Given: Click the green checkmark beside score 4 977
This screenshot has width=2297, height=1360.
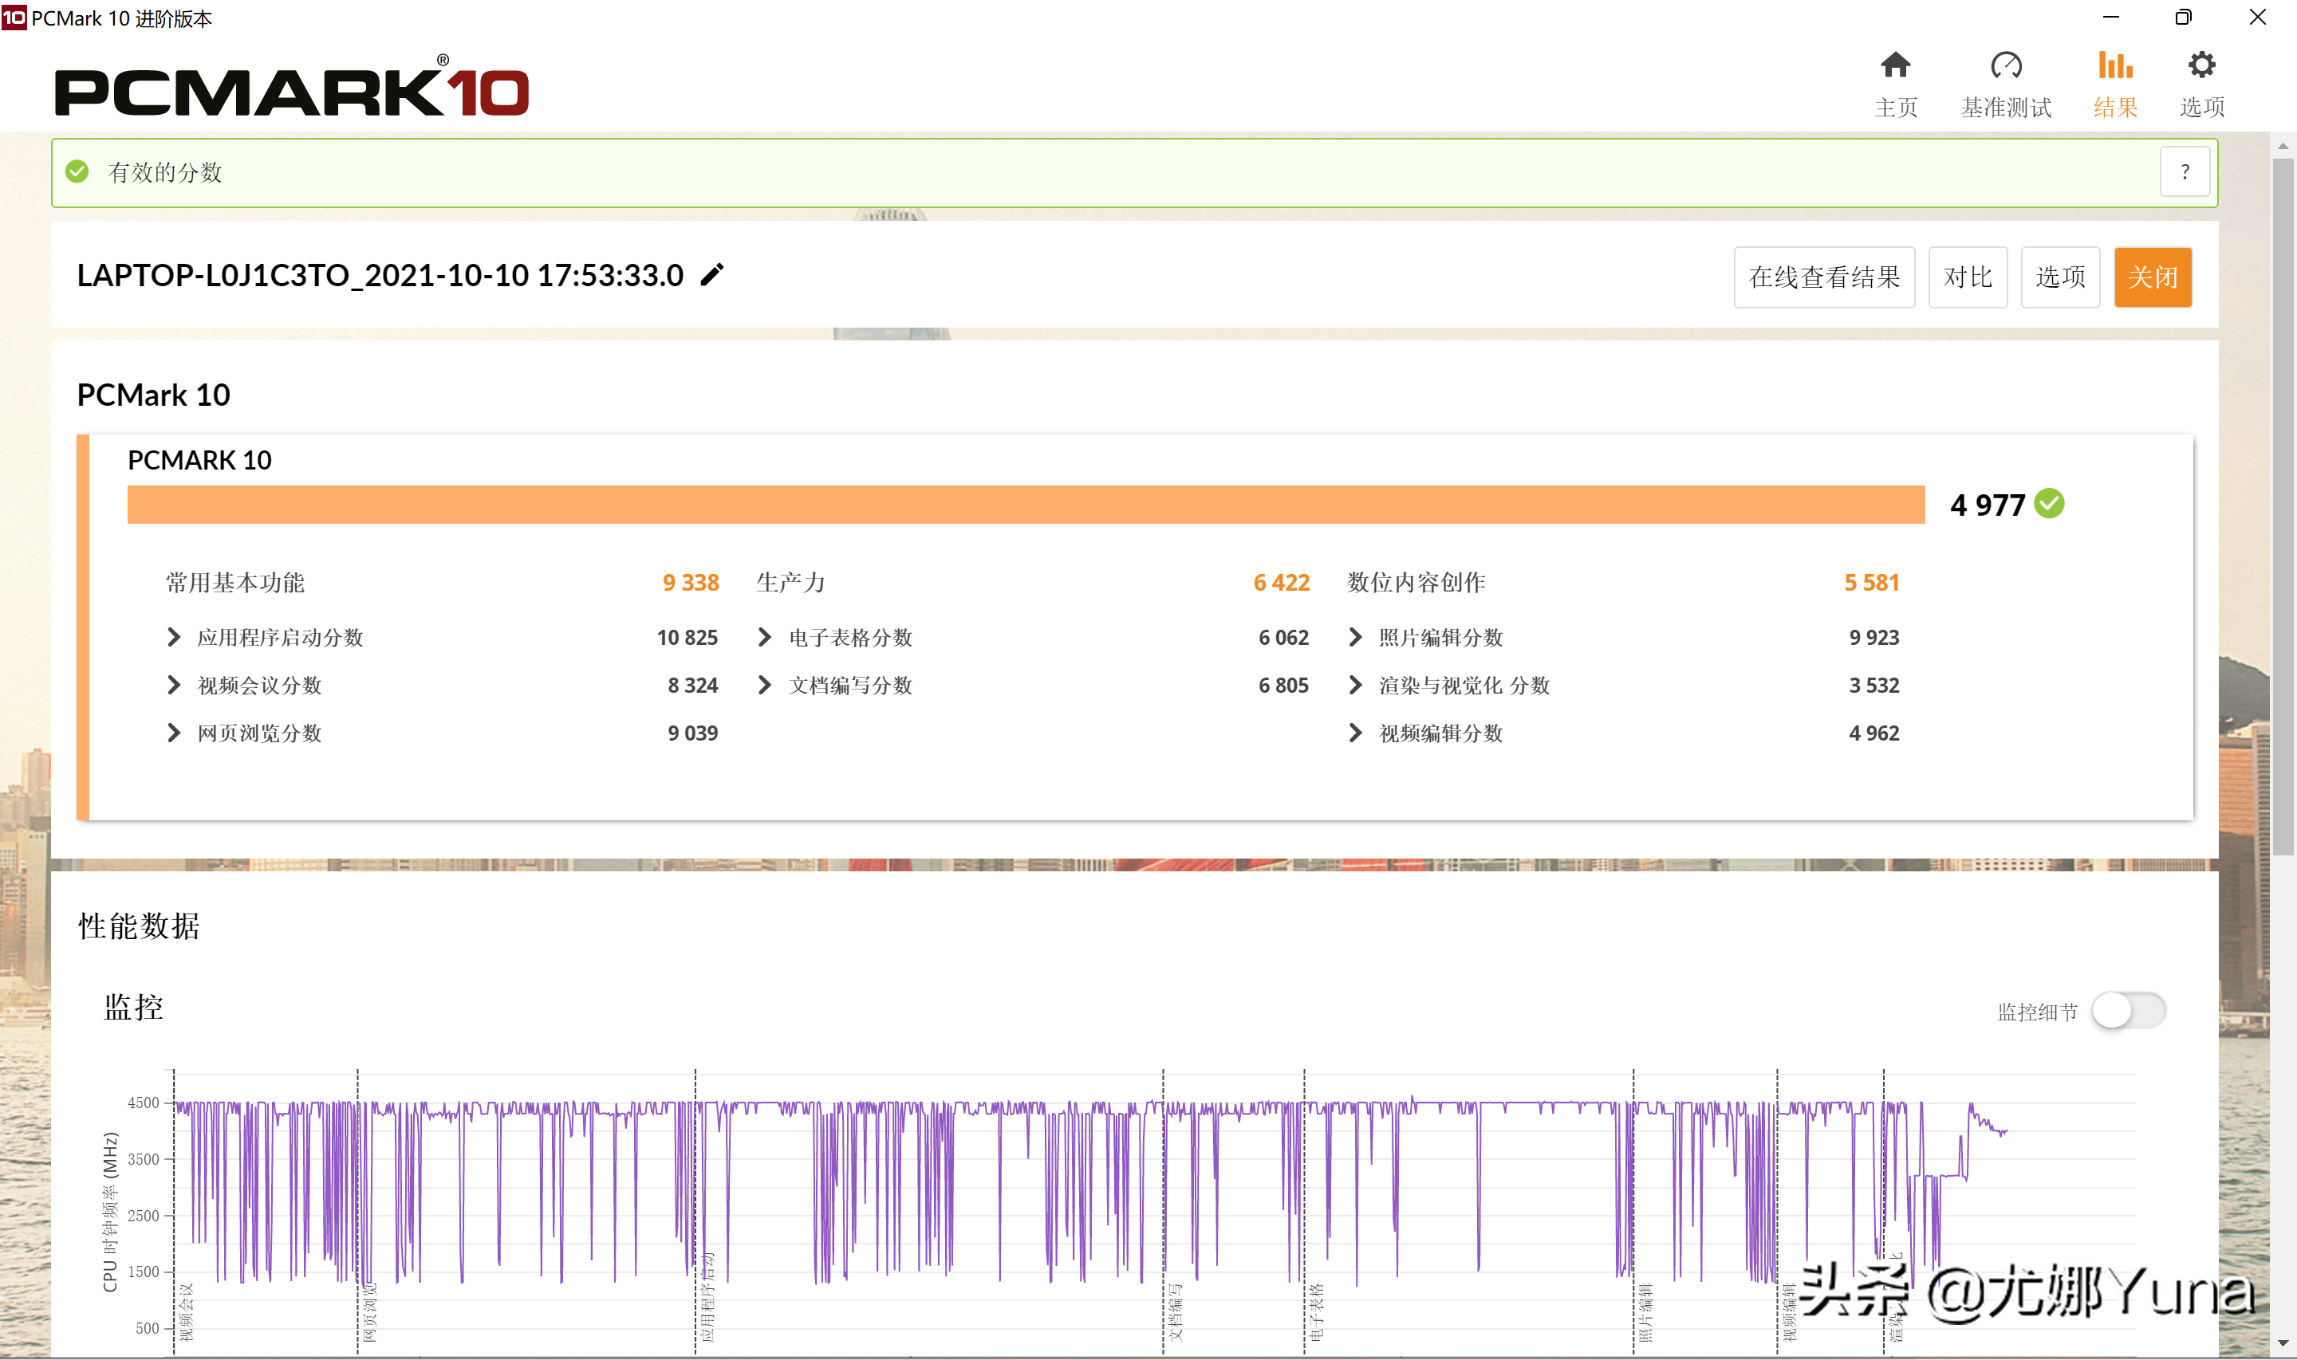Looking at the screenshot, I should pos(2050,504).
